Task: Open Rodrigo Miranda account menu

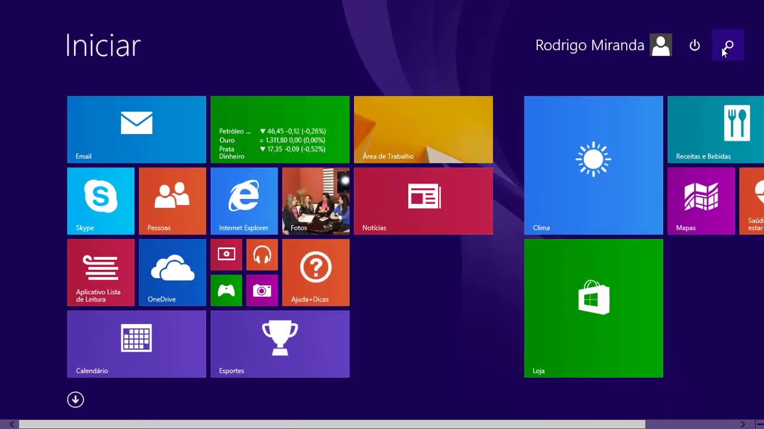Action: 603,45
